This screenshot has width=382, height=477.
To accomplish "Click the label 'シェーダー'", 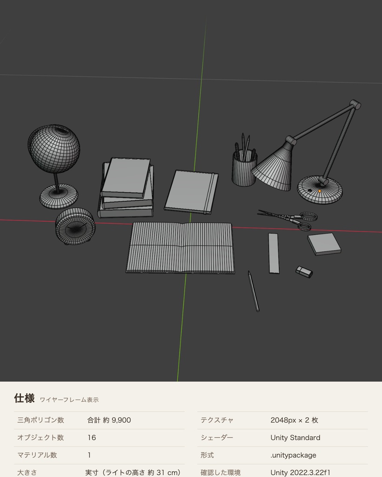I will pos(217,437).
